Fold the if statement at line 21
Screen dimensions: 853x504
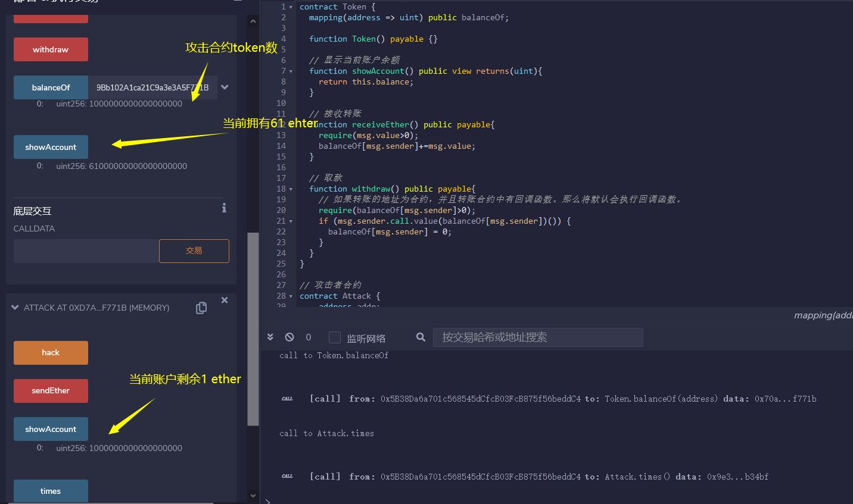[291, 221]
